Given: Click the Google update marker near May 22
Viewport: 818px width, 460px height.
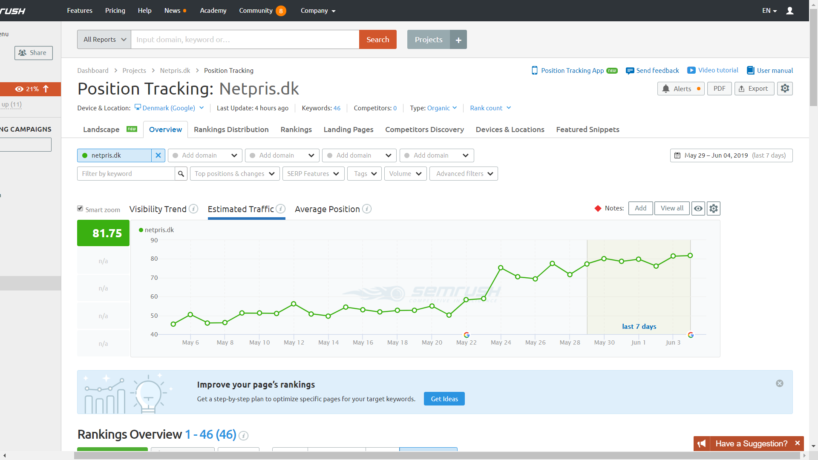Looking at the screenshot, I should [467, 335].
